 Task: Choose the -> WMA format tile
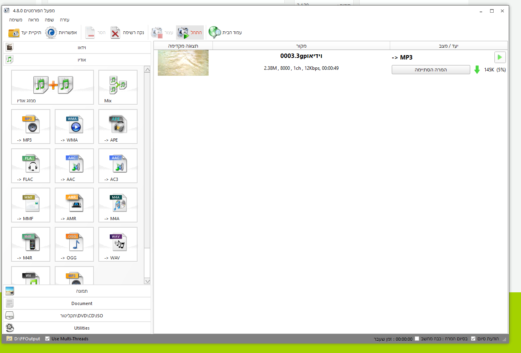(75, 127)
